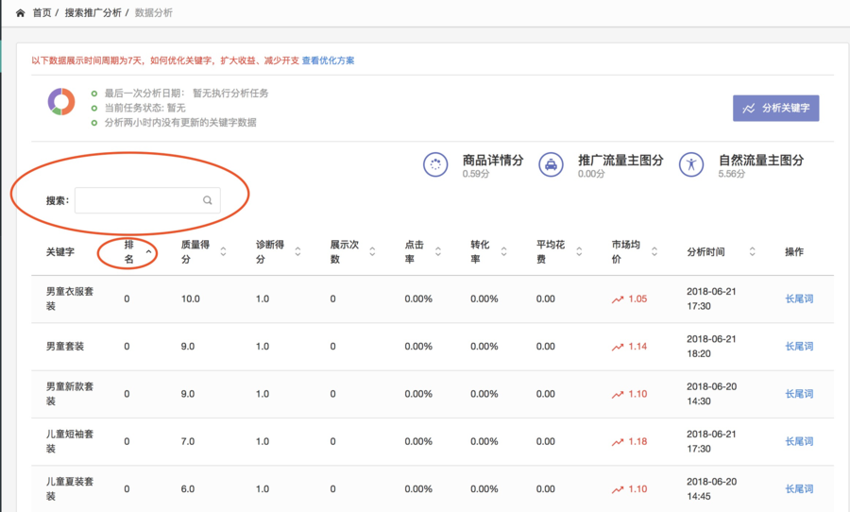Click 推广流量主图分 car icon
The image size is (850, 512).
[551, 164]
